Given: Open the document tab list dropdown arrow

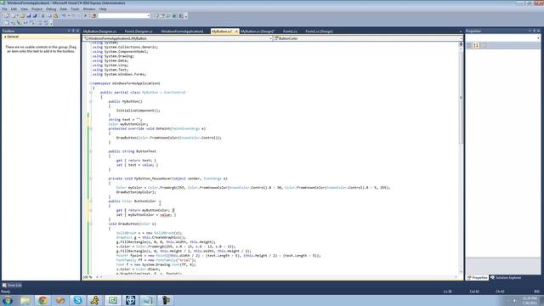Looking at the screenshot, I should 461,31.
